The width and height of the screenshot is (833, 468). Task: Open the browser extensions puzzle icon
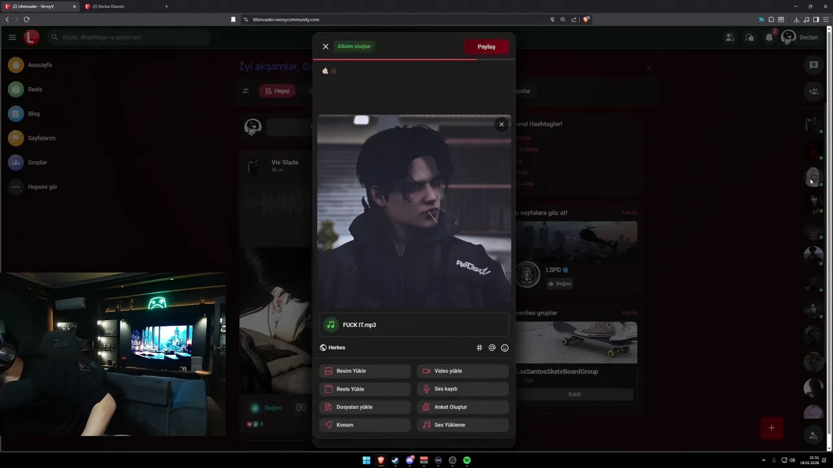tap(771, 19)
